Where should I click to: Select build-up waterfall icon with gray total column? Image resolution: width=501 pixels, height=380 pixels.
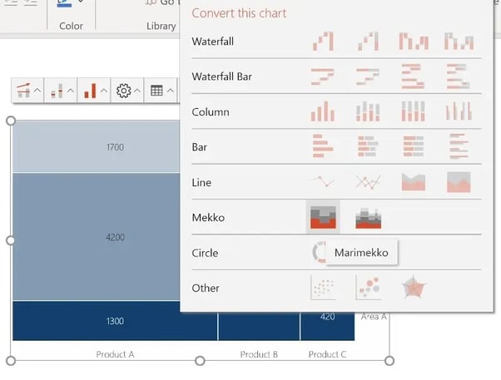[368, 42]
